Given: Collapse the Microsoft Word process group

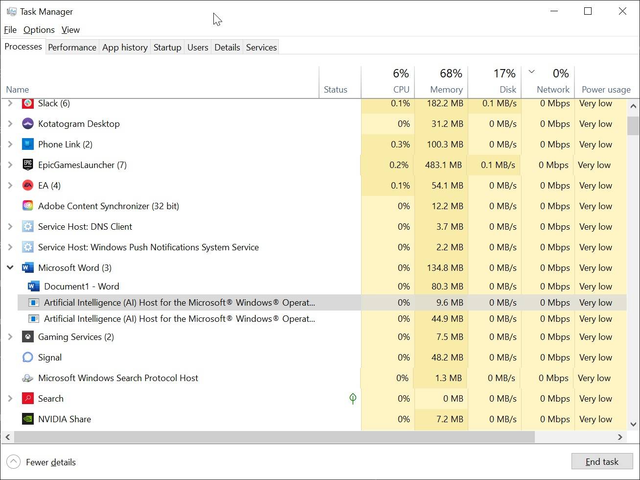Looking at the screenshot, I should (10, 267).
